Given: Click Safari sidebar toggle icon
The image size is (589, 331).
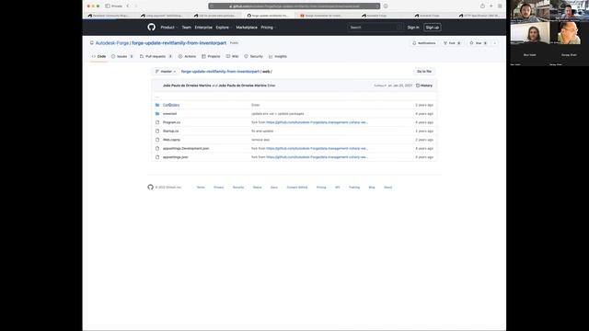Looking at the screenshot, I should (108, 6).
